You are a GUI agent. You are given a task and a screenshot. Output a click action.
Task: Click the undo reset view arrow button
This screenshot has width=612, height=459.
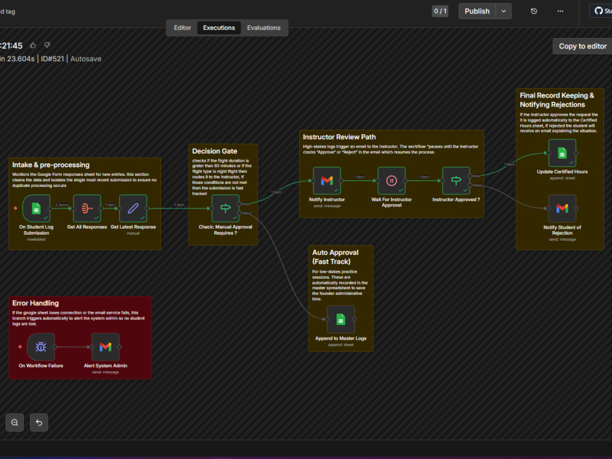click(x=39, y=423)
